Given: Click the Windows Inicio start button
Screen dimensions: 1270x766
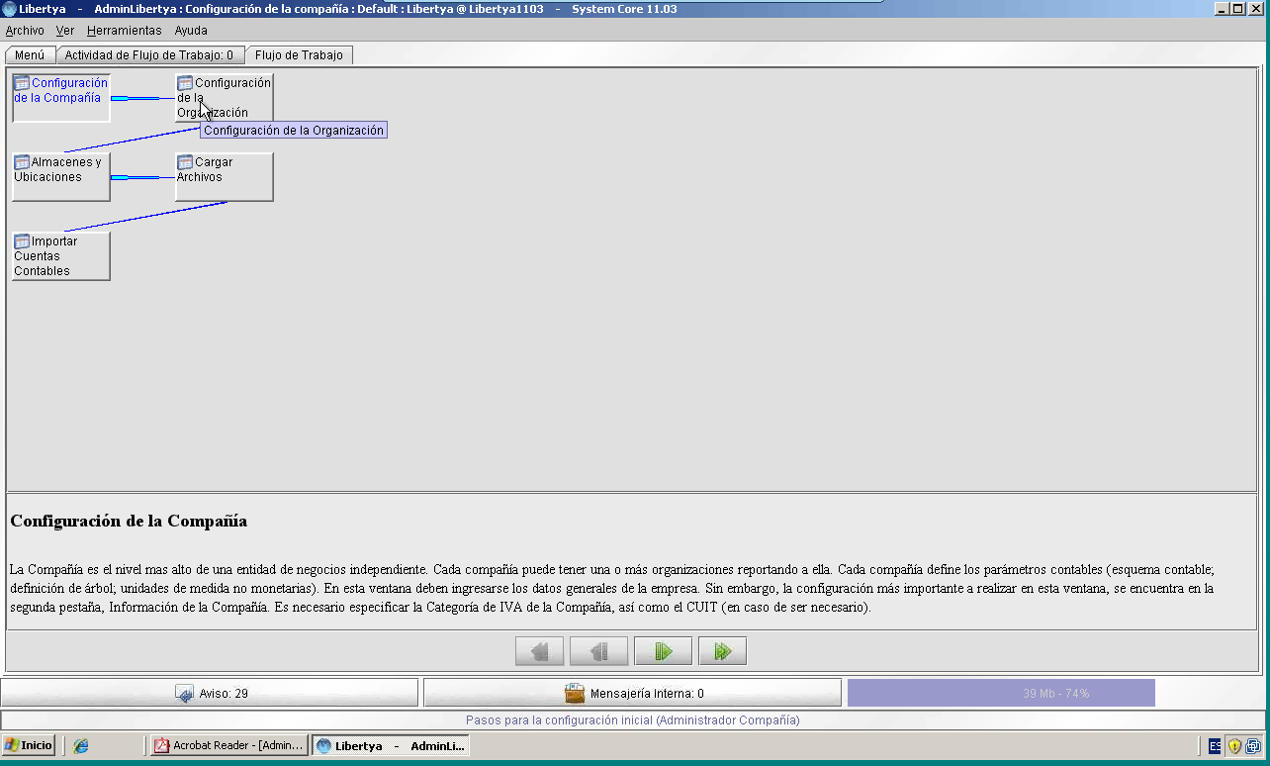Looking at the screenshot, I should point(28,745).
